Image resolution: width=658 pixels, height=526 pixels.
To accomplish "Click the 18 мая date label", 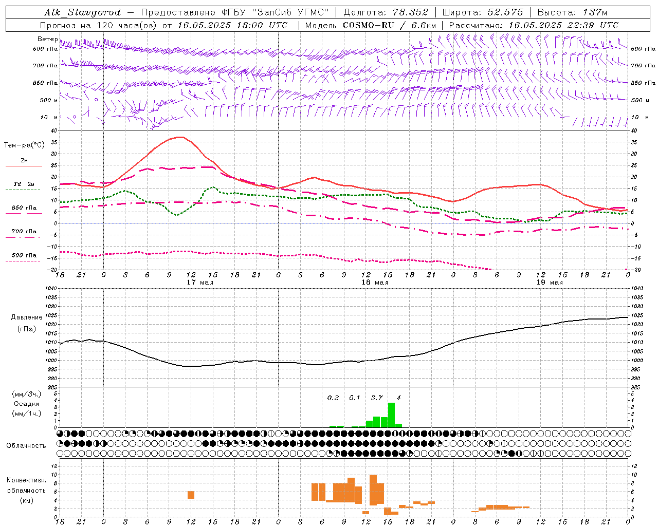I will 375,283.
